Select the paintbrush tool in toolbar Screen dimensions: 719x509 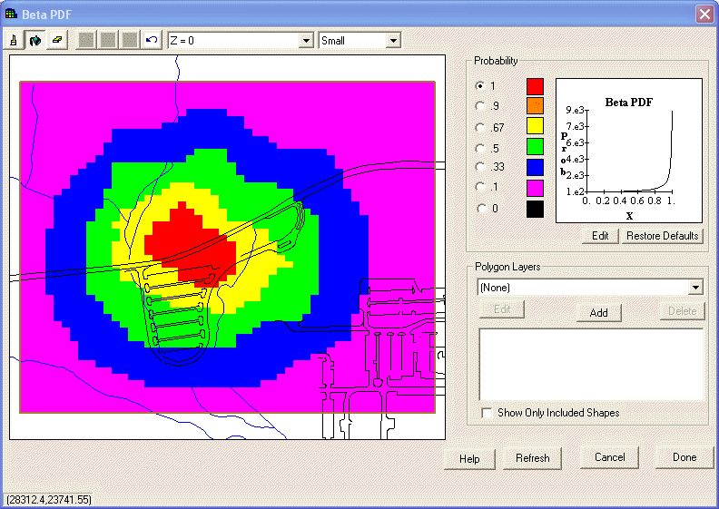coord(14,41)
